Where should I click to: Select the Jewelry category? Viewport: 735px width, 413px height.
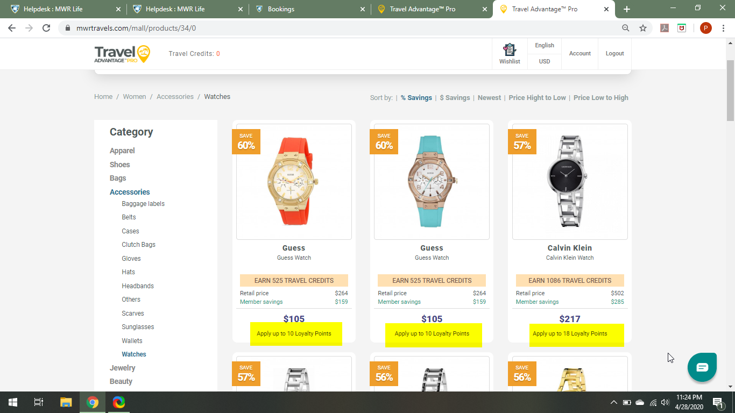(123, 368)
